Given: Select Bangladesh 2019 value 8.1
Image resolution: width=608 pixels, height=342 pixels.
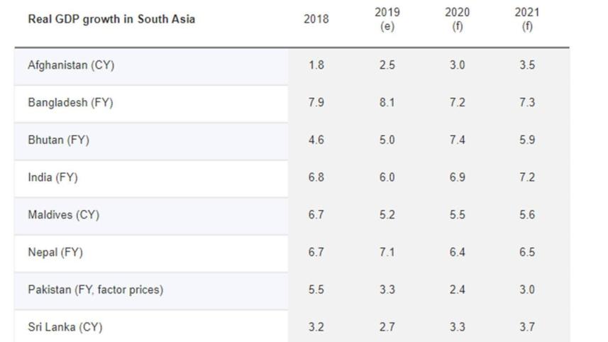Looking at the screenshot, I should [387, 103].
